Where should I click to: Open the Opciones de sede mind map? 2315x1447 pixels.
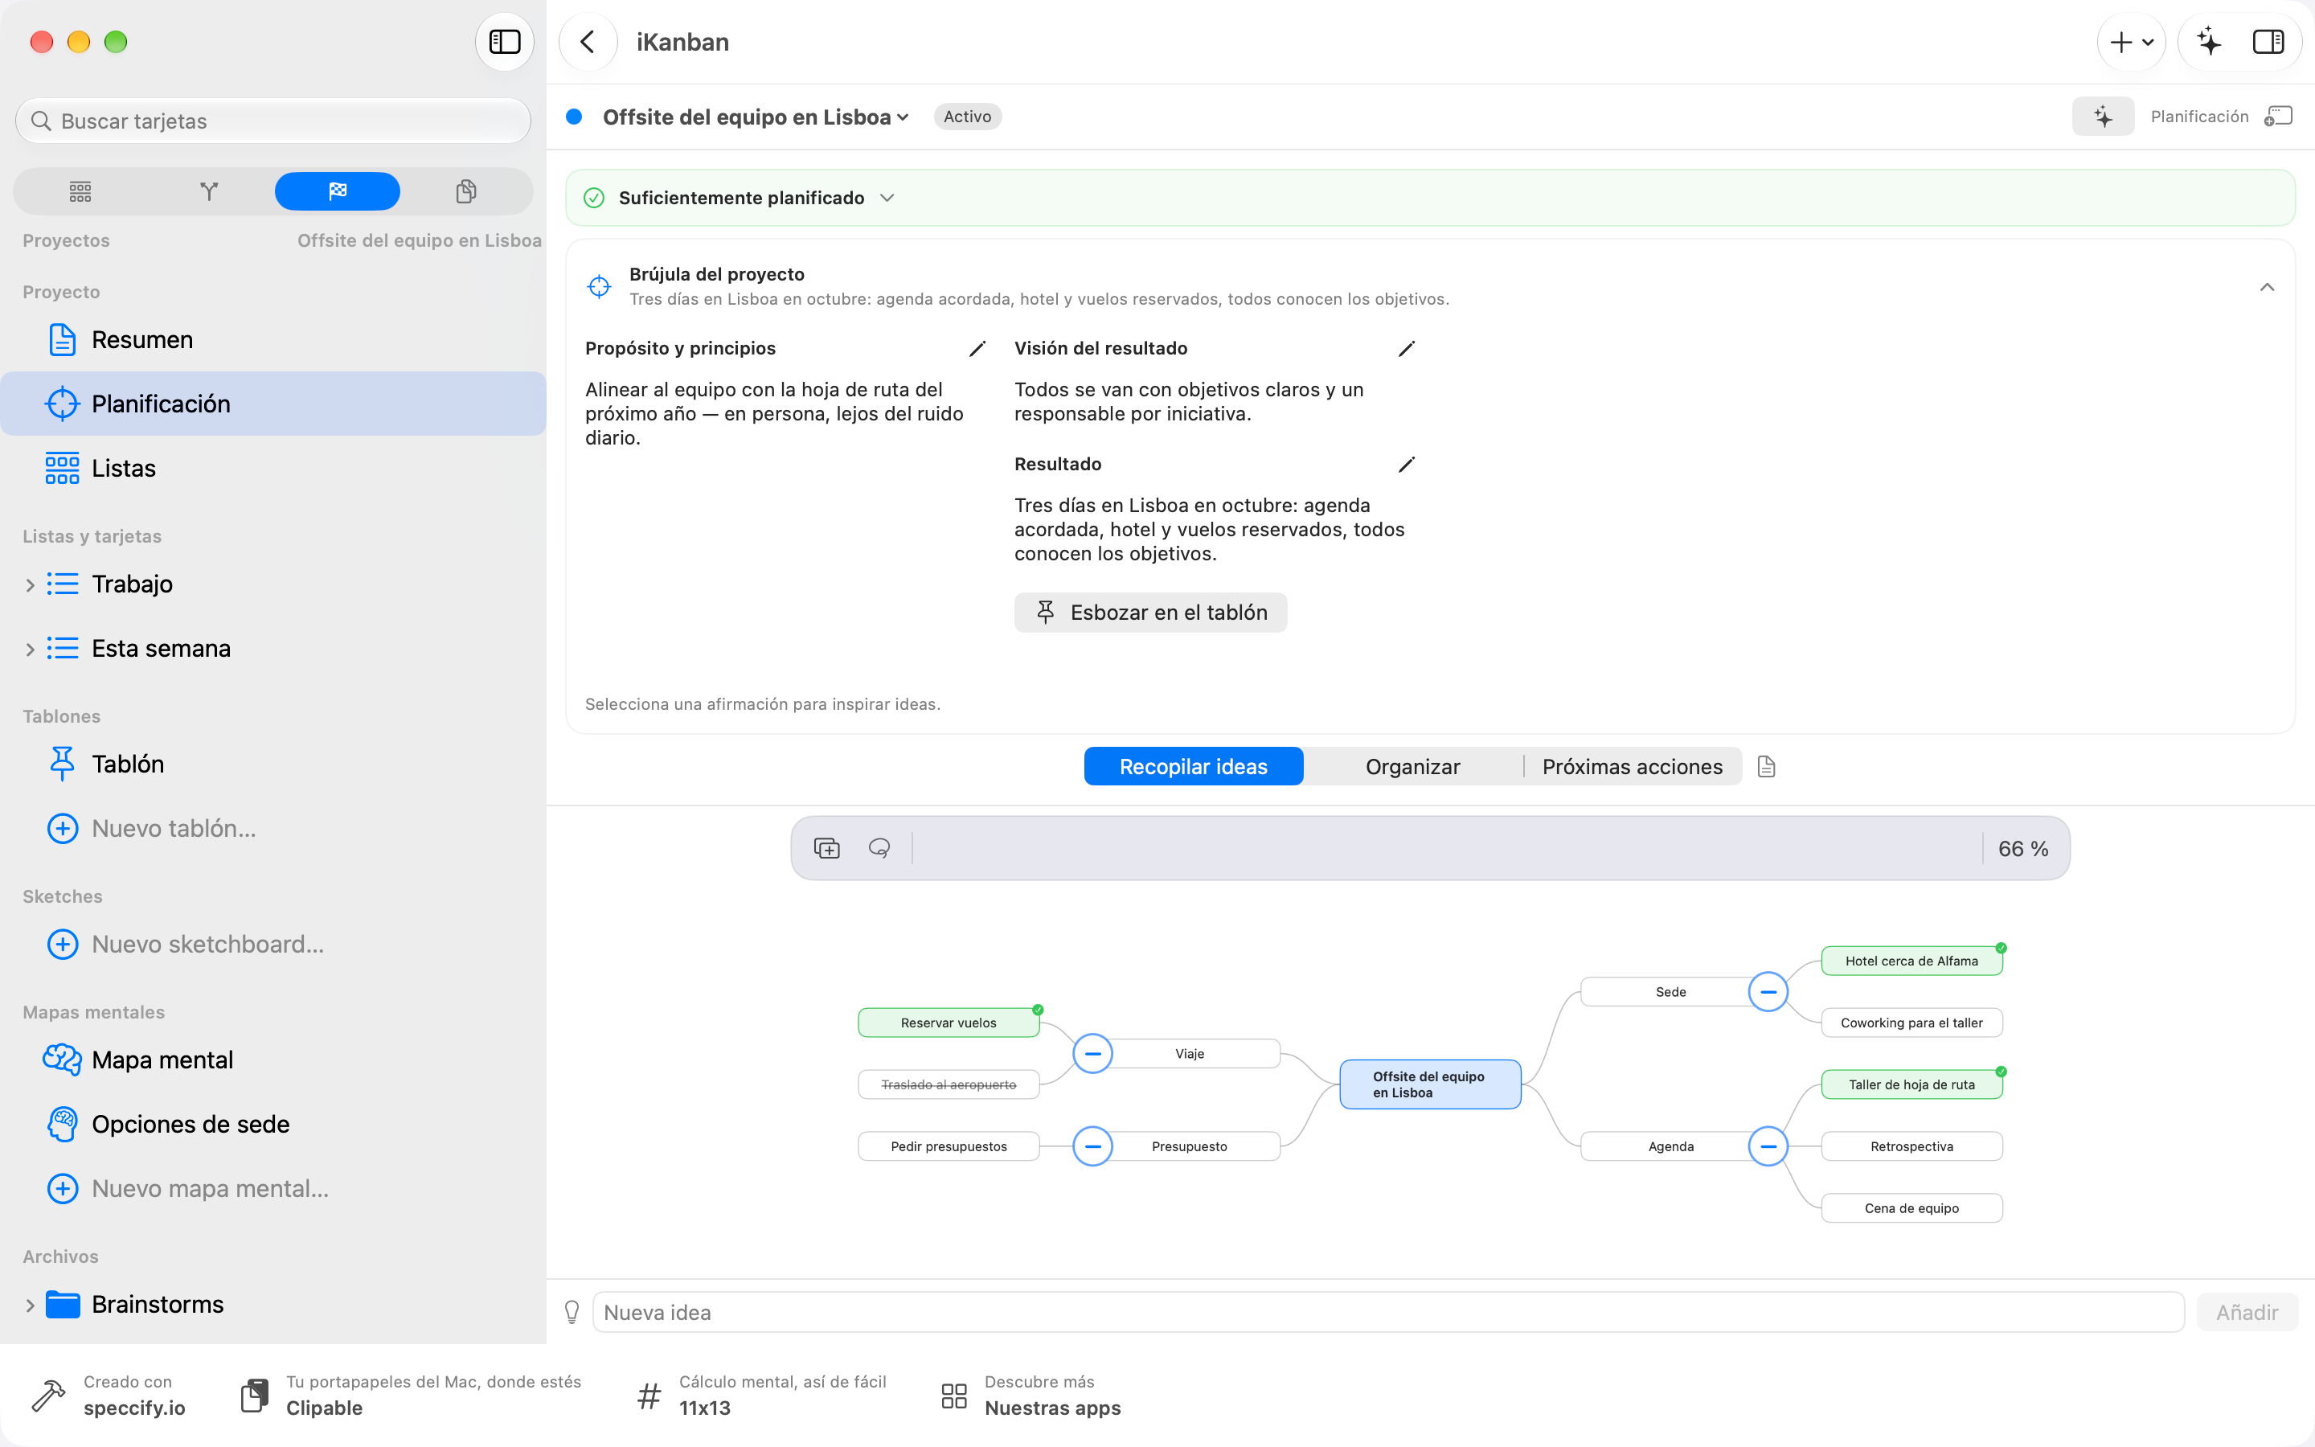click(272, 1124)
